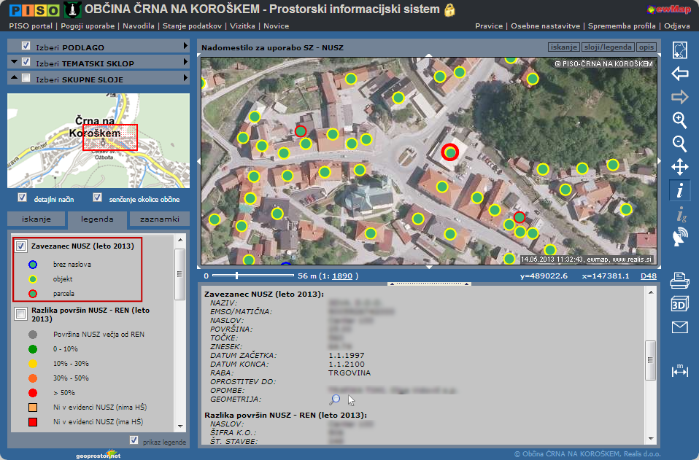
Task: Select the distance measuring tool
Action: [x=679, y=371]
